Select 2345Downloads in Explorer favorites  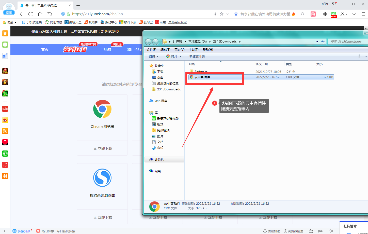(x=166, y=89)
